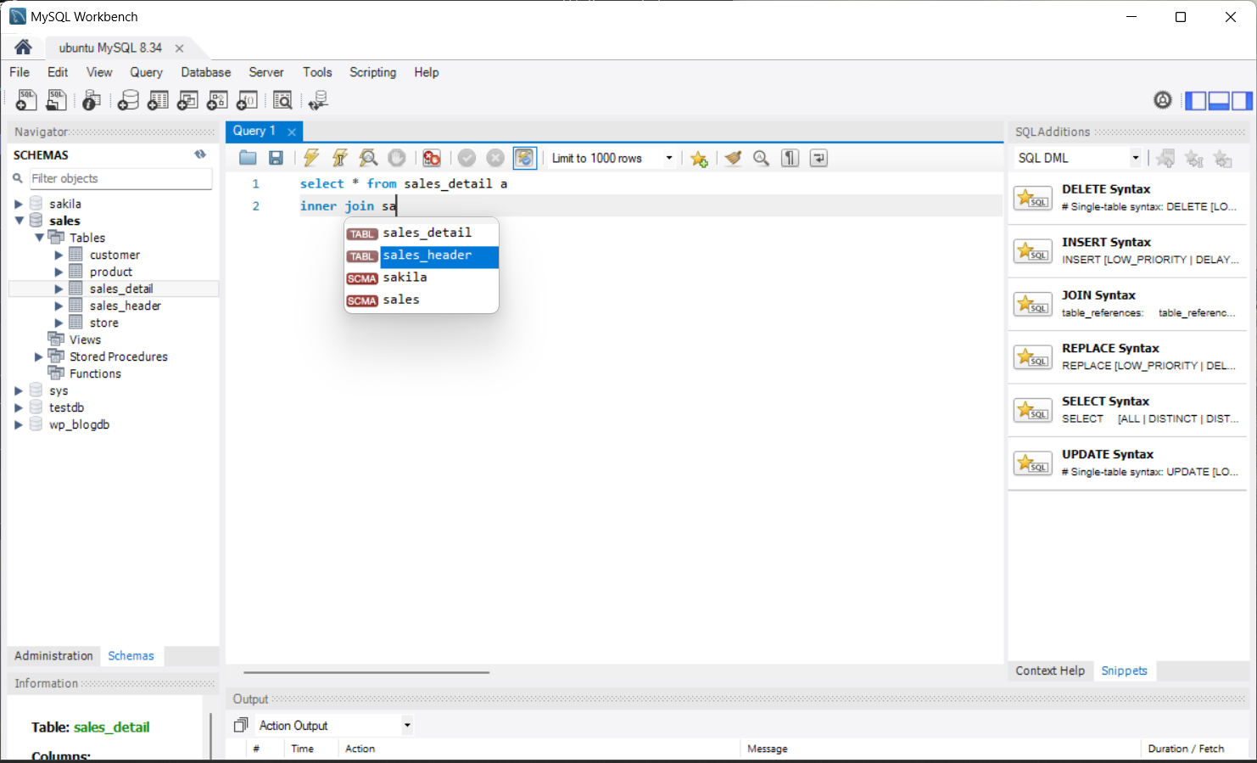Create a new table icon
1257x763 pixels.
coord(158,100)
